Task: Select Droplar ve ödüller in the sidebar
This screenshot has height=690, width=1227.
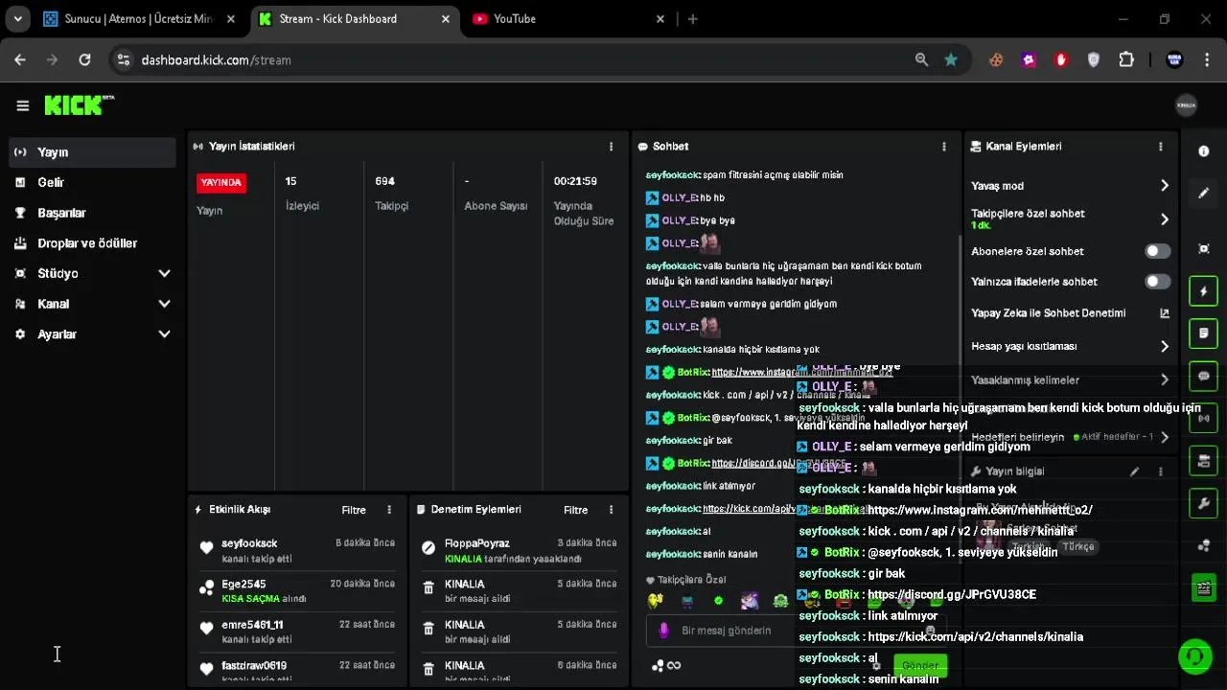Action: pos(93,243)
